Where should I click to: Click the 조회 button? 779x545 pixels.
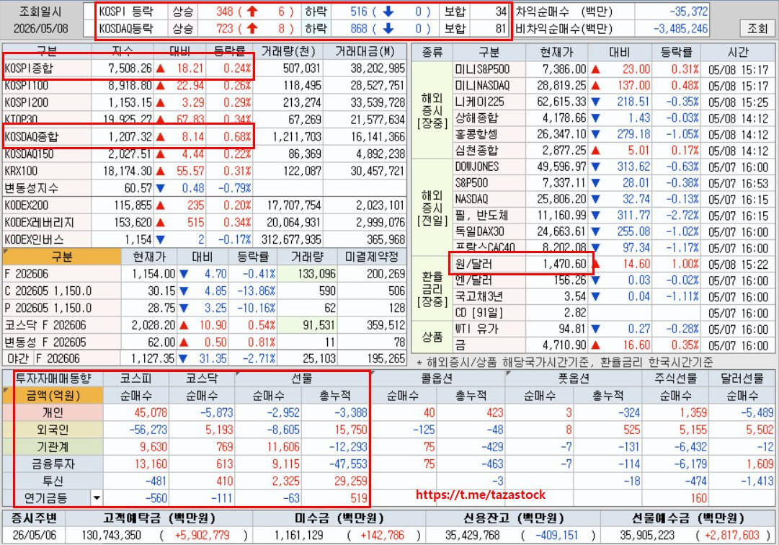point(757,28)
